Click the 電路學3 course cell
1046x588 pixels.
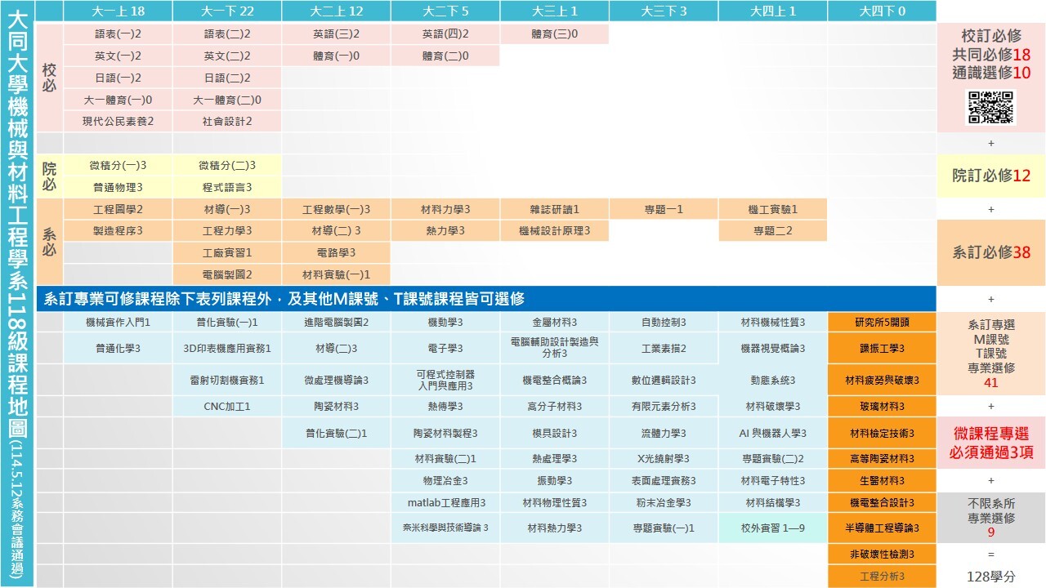point(336,253)
